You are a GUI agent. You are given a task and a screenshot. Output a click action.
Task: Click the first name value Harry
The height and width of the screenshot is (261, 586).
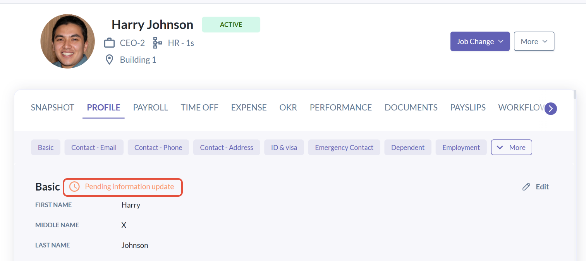[x=131, y=205]
